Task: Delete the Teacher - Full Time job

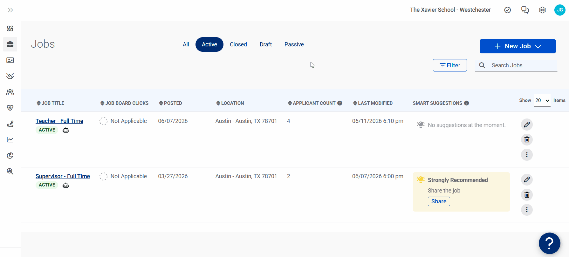Action: pos(527,139)
